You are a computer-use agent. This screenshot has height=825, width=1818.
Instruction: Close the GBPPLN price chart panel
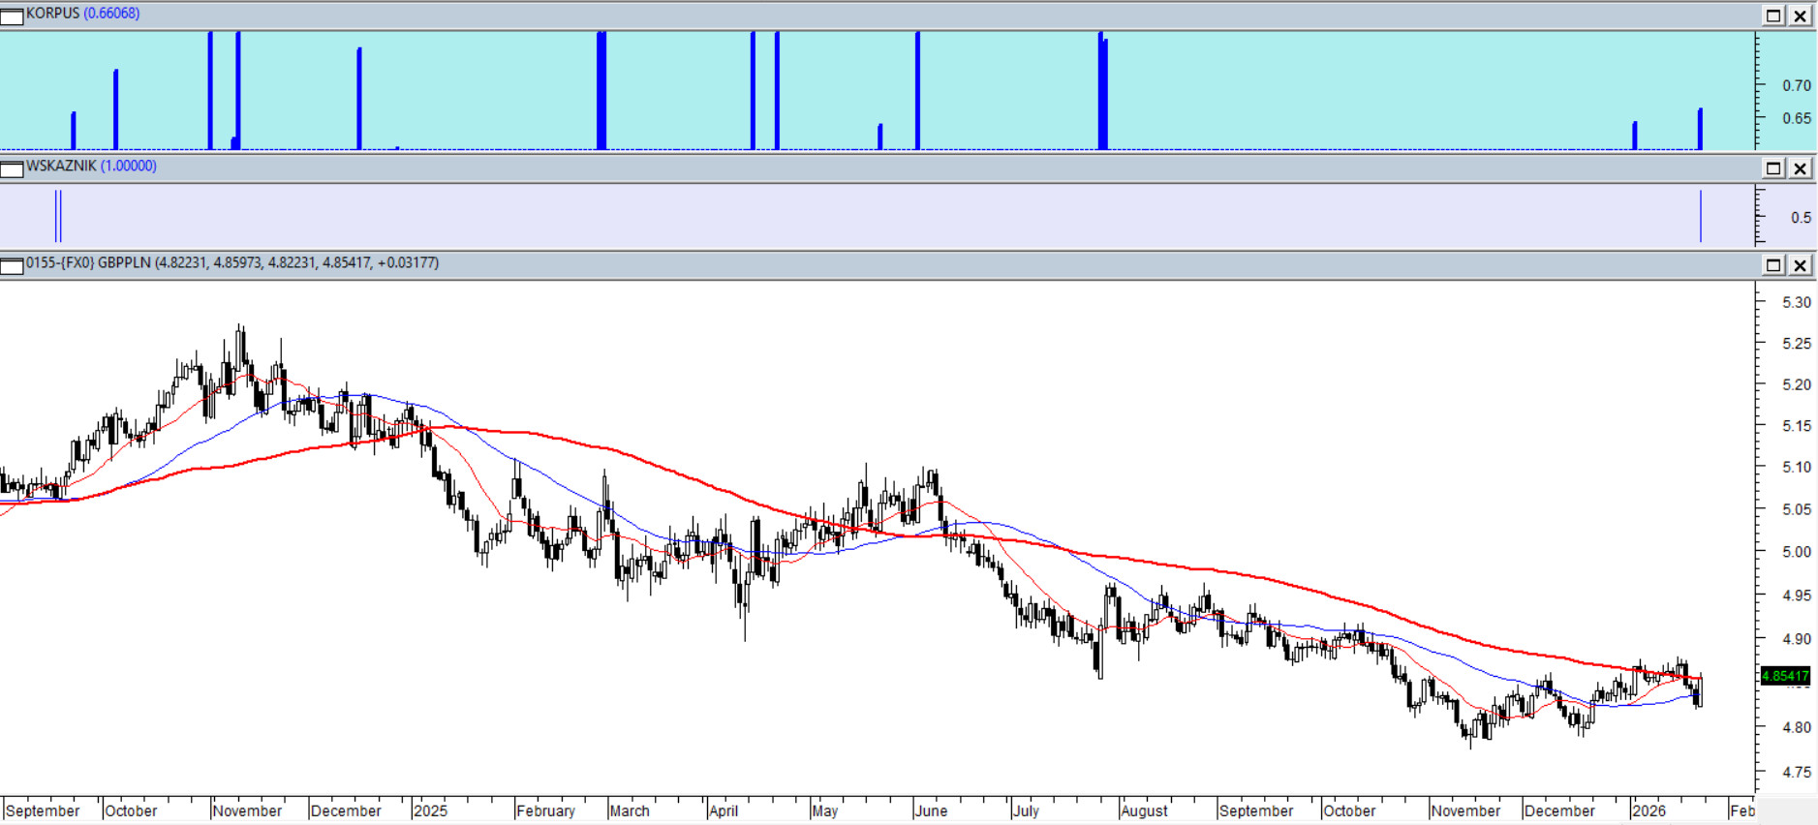pyautogui.click(x=1800, y=265)
